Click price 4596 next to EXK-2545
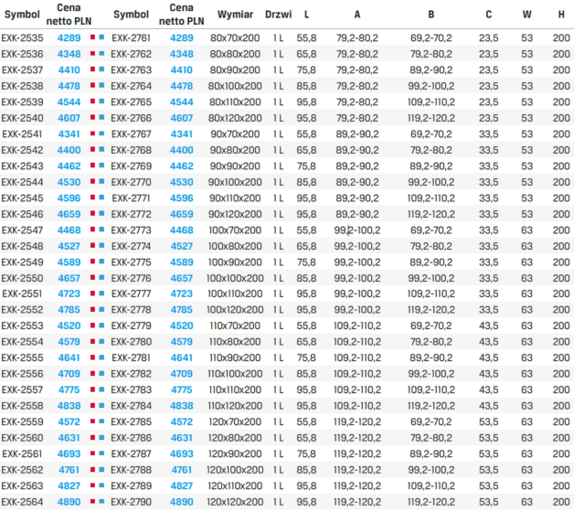Image resolution: width=574 pixels, height=512 pixels. [69, 198]
